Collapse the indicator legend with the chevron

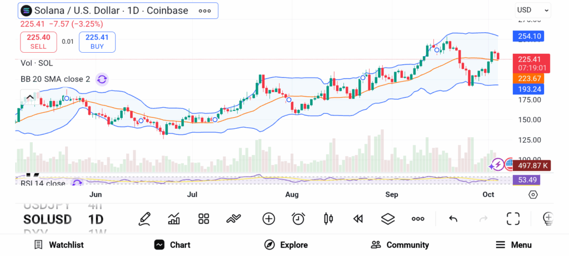(30, 98)
